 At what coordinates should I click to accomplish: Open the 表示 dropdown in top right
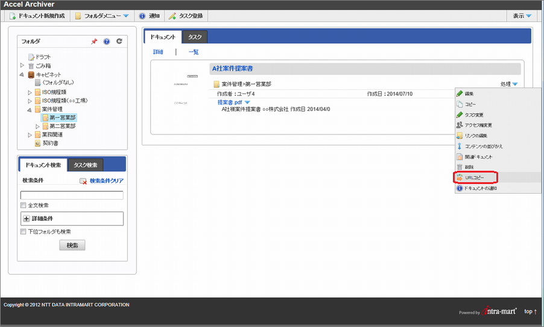click(x=522, y=16)
